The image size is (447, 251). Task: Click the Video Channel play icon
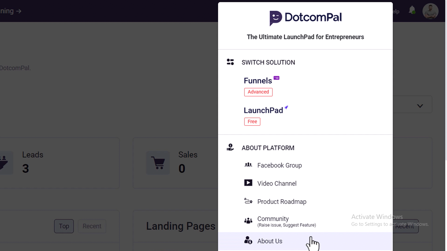pos(248,183)
